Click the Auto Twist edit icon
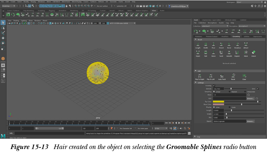The image size is (267, 154). [x=222, y=76]
